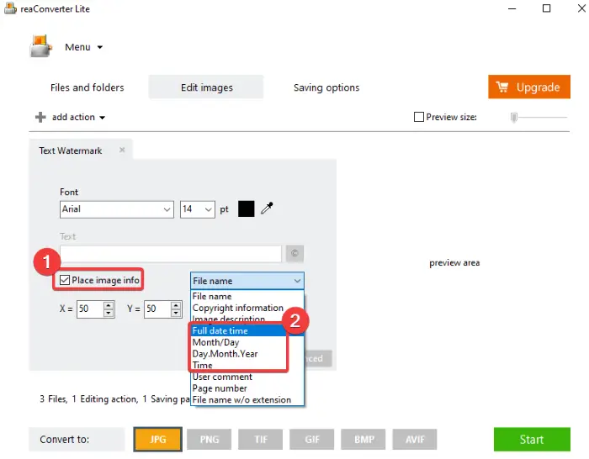The image size is (589, 459).
Task: Choose AVIF as the output format
Action: coord(415,439)
